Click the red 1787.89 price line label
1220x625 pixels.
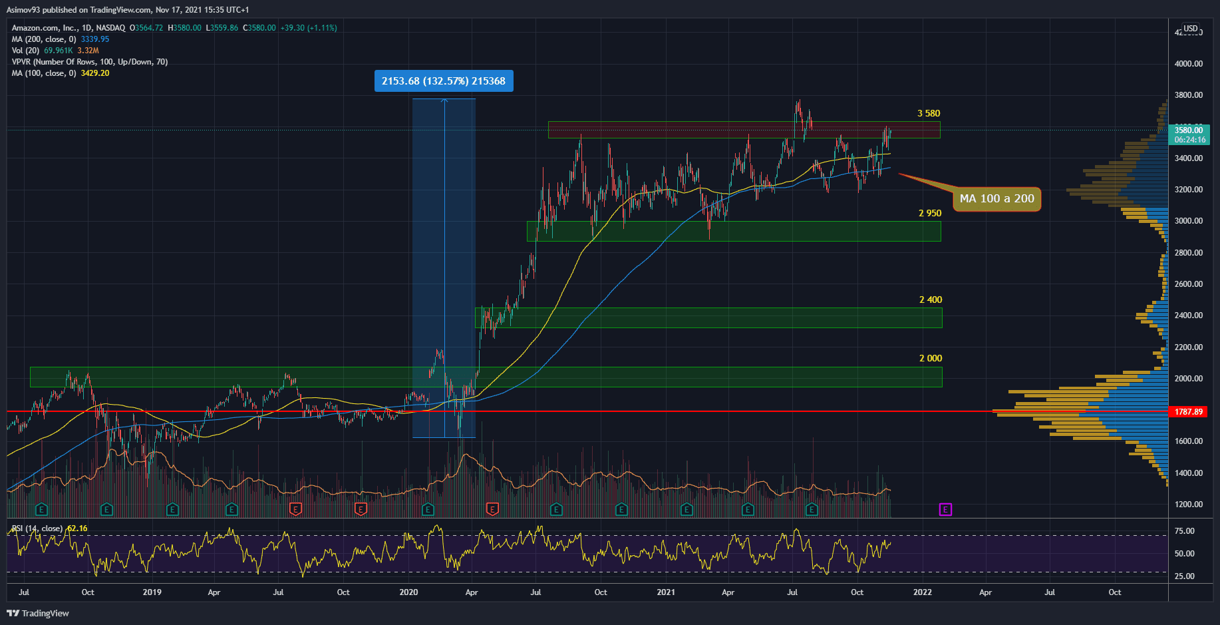click(1188, 412)
